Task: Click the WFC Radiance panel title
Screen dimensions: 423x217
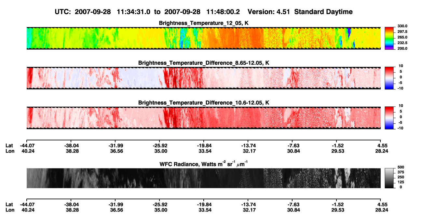Action: tap(204, 164)
